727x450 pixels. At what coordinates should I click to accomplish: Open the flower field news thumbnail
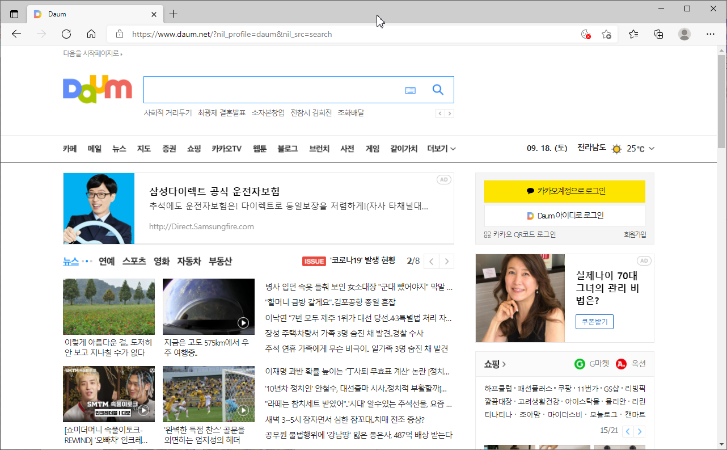109,306
